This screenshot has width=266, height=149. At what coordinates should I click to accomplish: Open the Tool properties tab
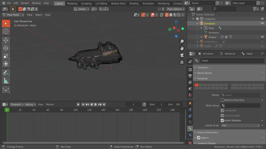click(x=190, y=62)
